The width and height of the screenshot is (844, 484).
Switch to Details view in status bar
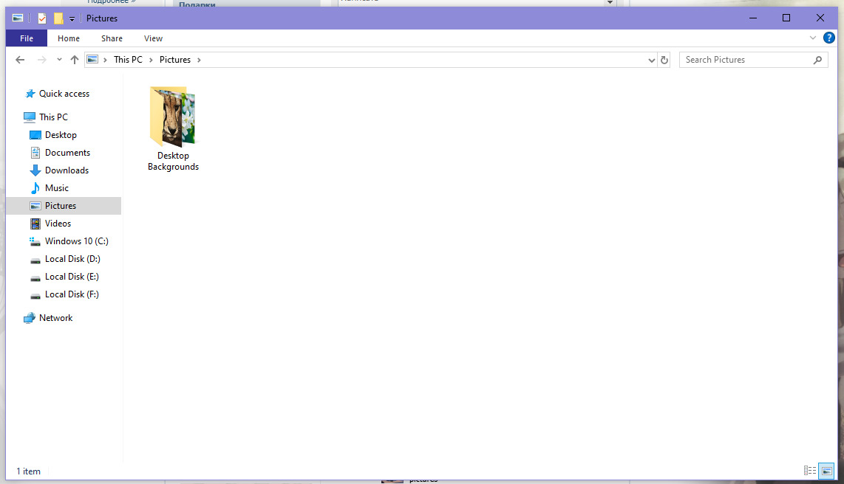click(809, 471)
